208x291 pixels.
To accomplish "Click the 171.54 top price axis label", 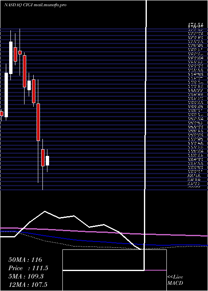I will click(x=195, y=25).
